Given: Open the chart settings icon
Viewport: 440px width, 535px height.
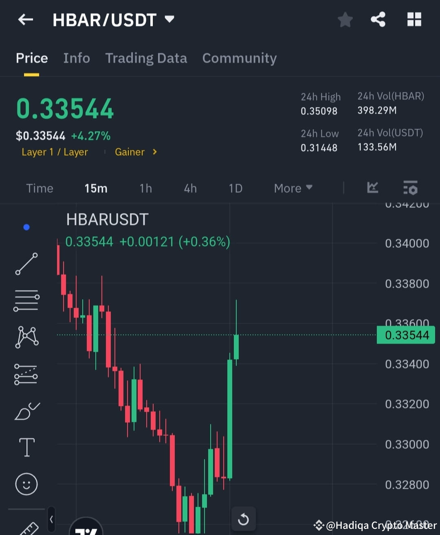Looking at the screenshot, I should point(410,188).
